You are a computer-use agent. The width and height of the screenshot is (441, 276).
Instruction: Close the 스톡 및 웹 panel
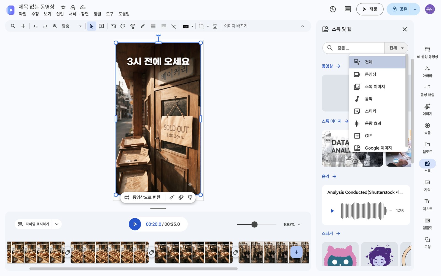coord(405,29)
